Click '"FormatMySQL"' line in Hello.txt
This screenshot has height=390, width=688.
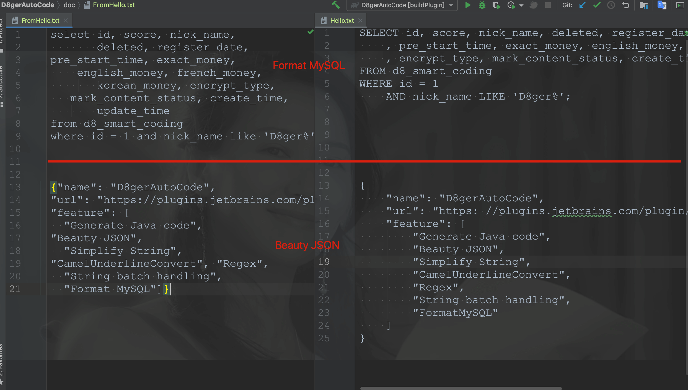[455, 313]
